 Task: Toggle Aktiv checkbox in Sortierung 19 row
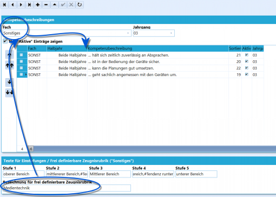247,74
